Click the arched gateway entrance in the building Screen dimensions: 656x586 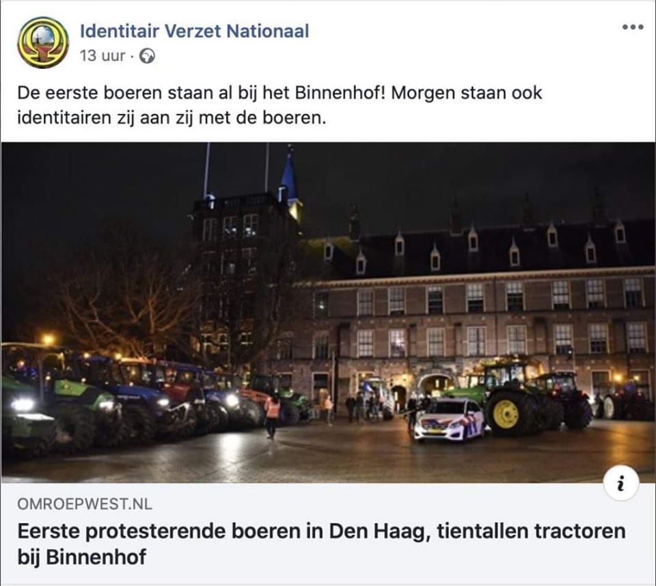(435, 387)
